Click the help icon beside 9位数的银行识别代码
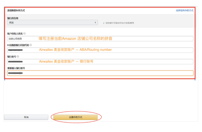Image resolution: width=202 pixels, height=132 pixels. pos(31,45)
